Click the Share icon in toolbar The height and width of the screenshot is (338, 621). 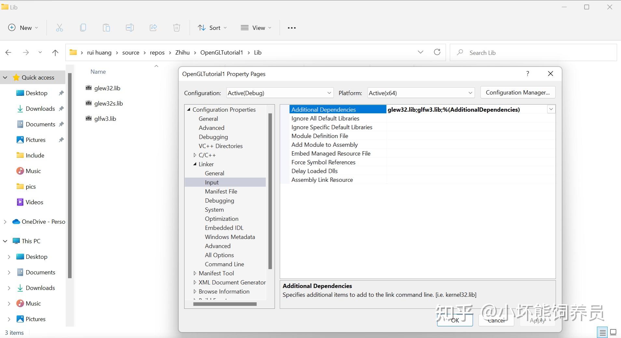pyautogui.click(x=153, y=28)
